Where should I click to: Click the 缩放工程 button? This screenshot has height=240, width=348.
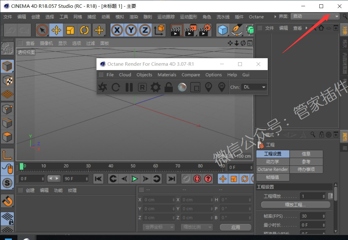tap(295, 205)
